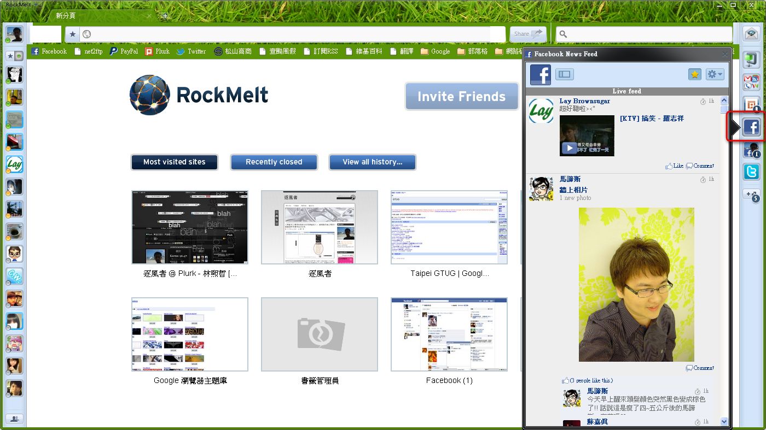Open the PayPal bookmark
This screenshot has width=766, height=430.
coord(124,51)
